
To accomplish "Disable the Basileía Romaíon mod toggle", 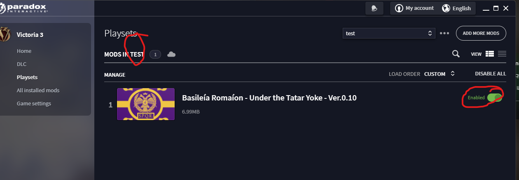I will (x=494, y=98).
